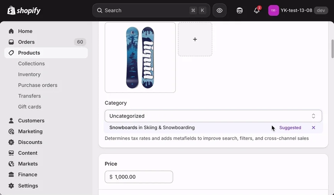This screenshot has width=334, height=195.
Task: Go to Inventory page
Action: coord(29,74)
